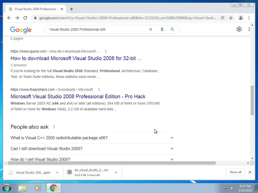Click the '2 answers' text under Quora result
Screen dimensions: 258x193
click(19, 65)
